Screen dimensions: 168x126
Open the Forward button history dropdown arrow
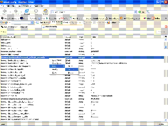(x=21, y=12)
